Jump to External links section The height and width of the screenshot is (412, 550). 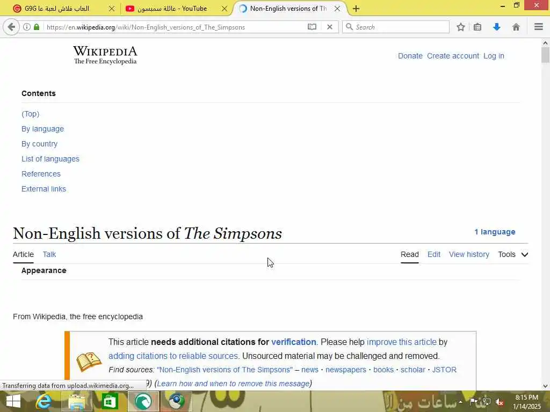44,189
